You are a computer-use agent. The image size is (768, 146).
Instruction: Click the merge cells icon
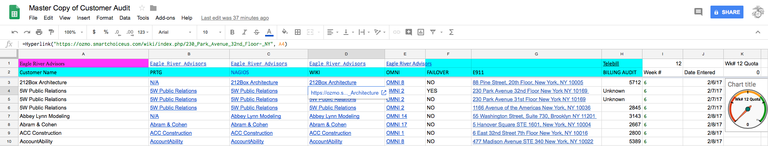(x=310, y=32)
